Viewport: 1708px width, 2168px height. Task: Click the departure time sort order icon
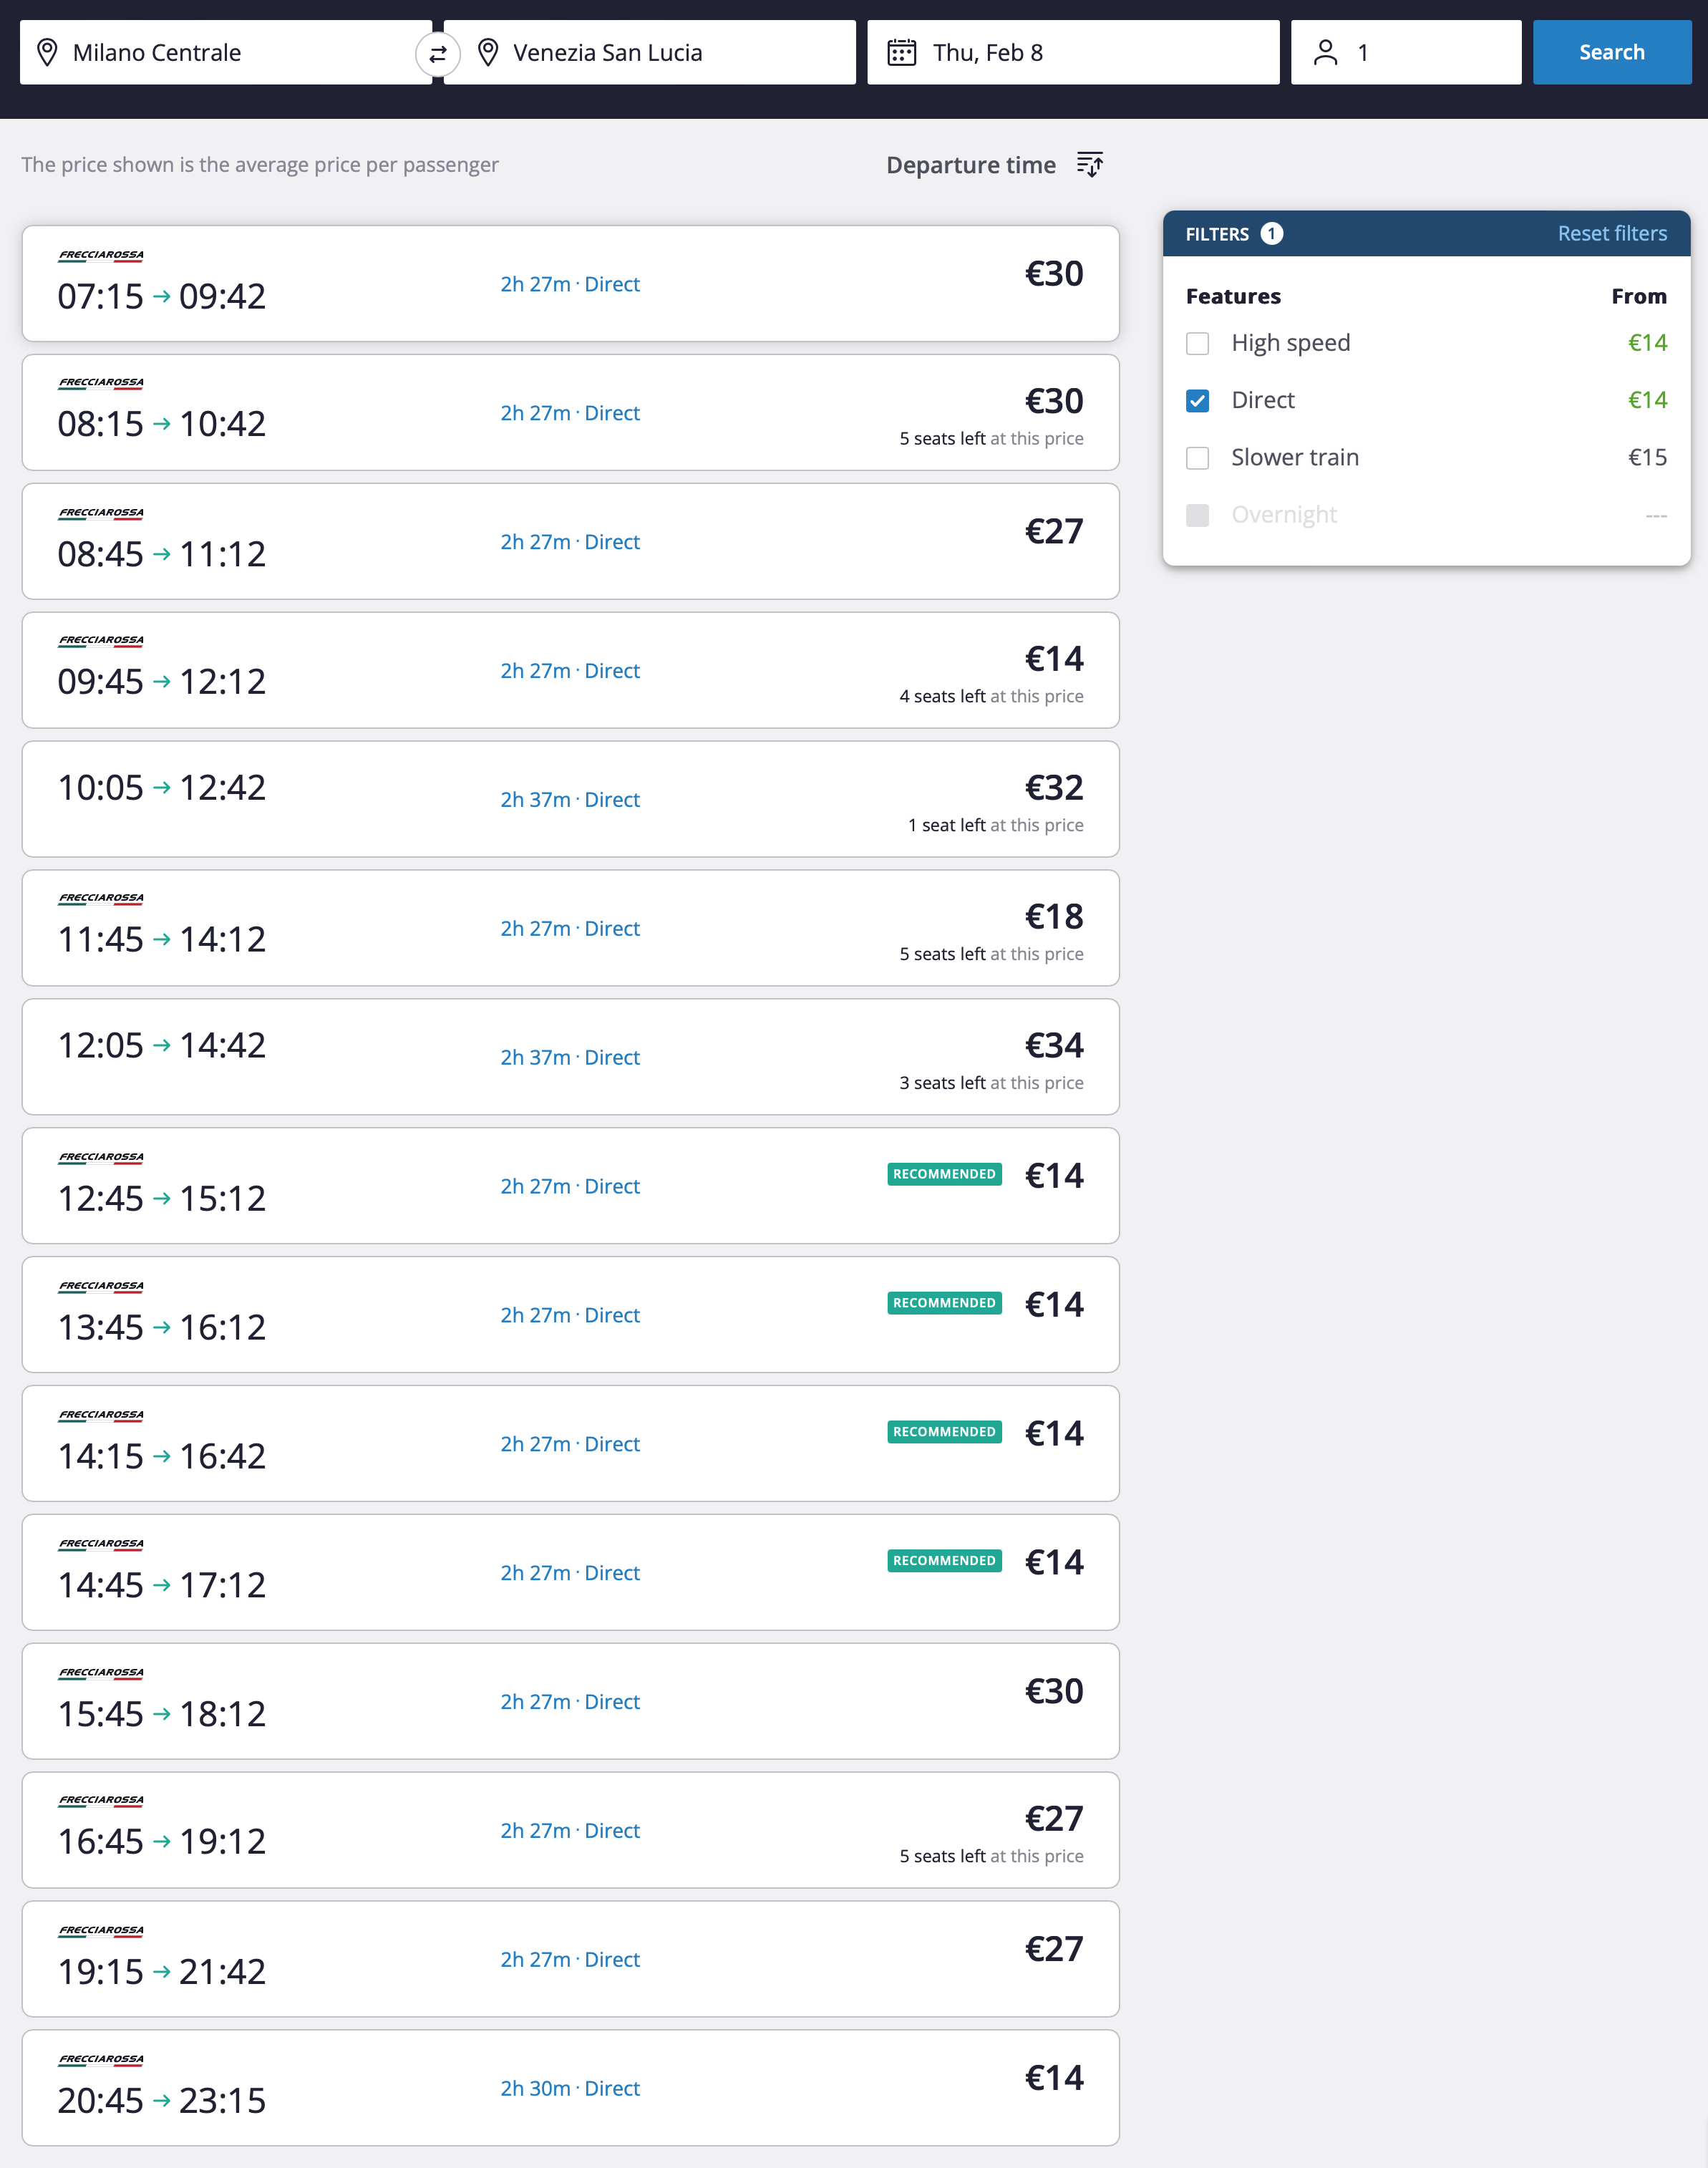coord(1090,164)
